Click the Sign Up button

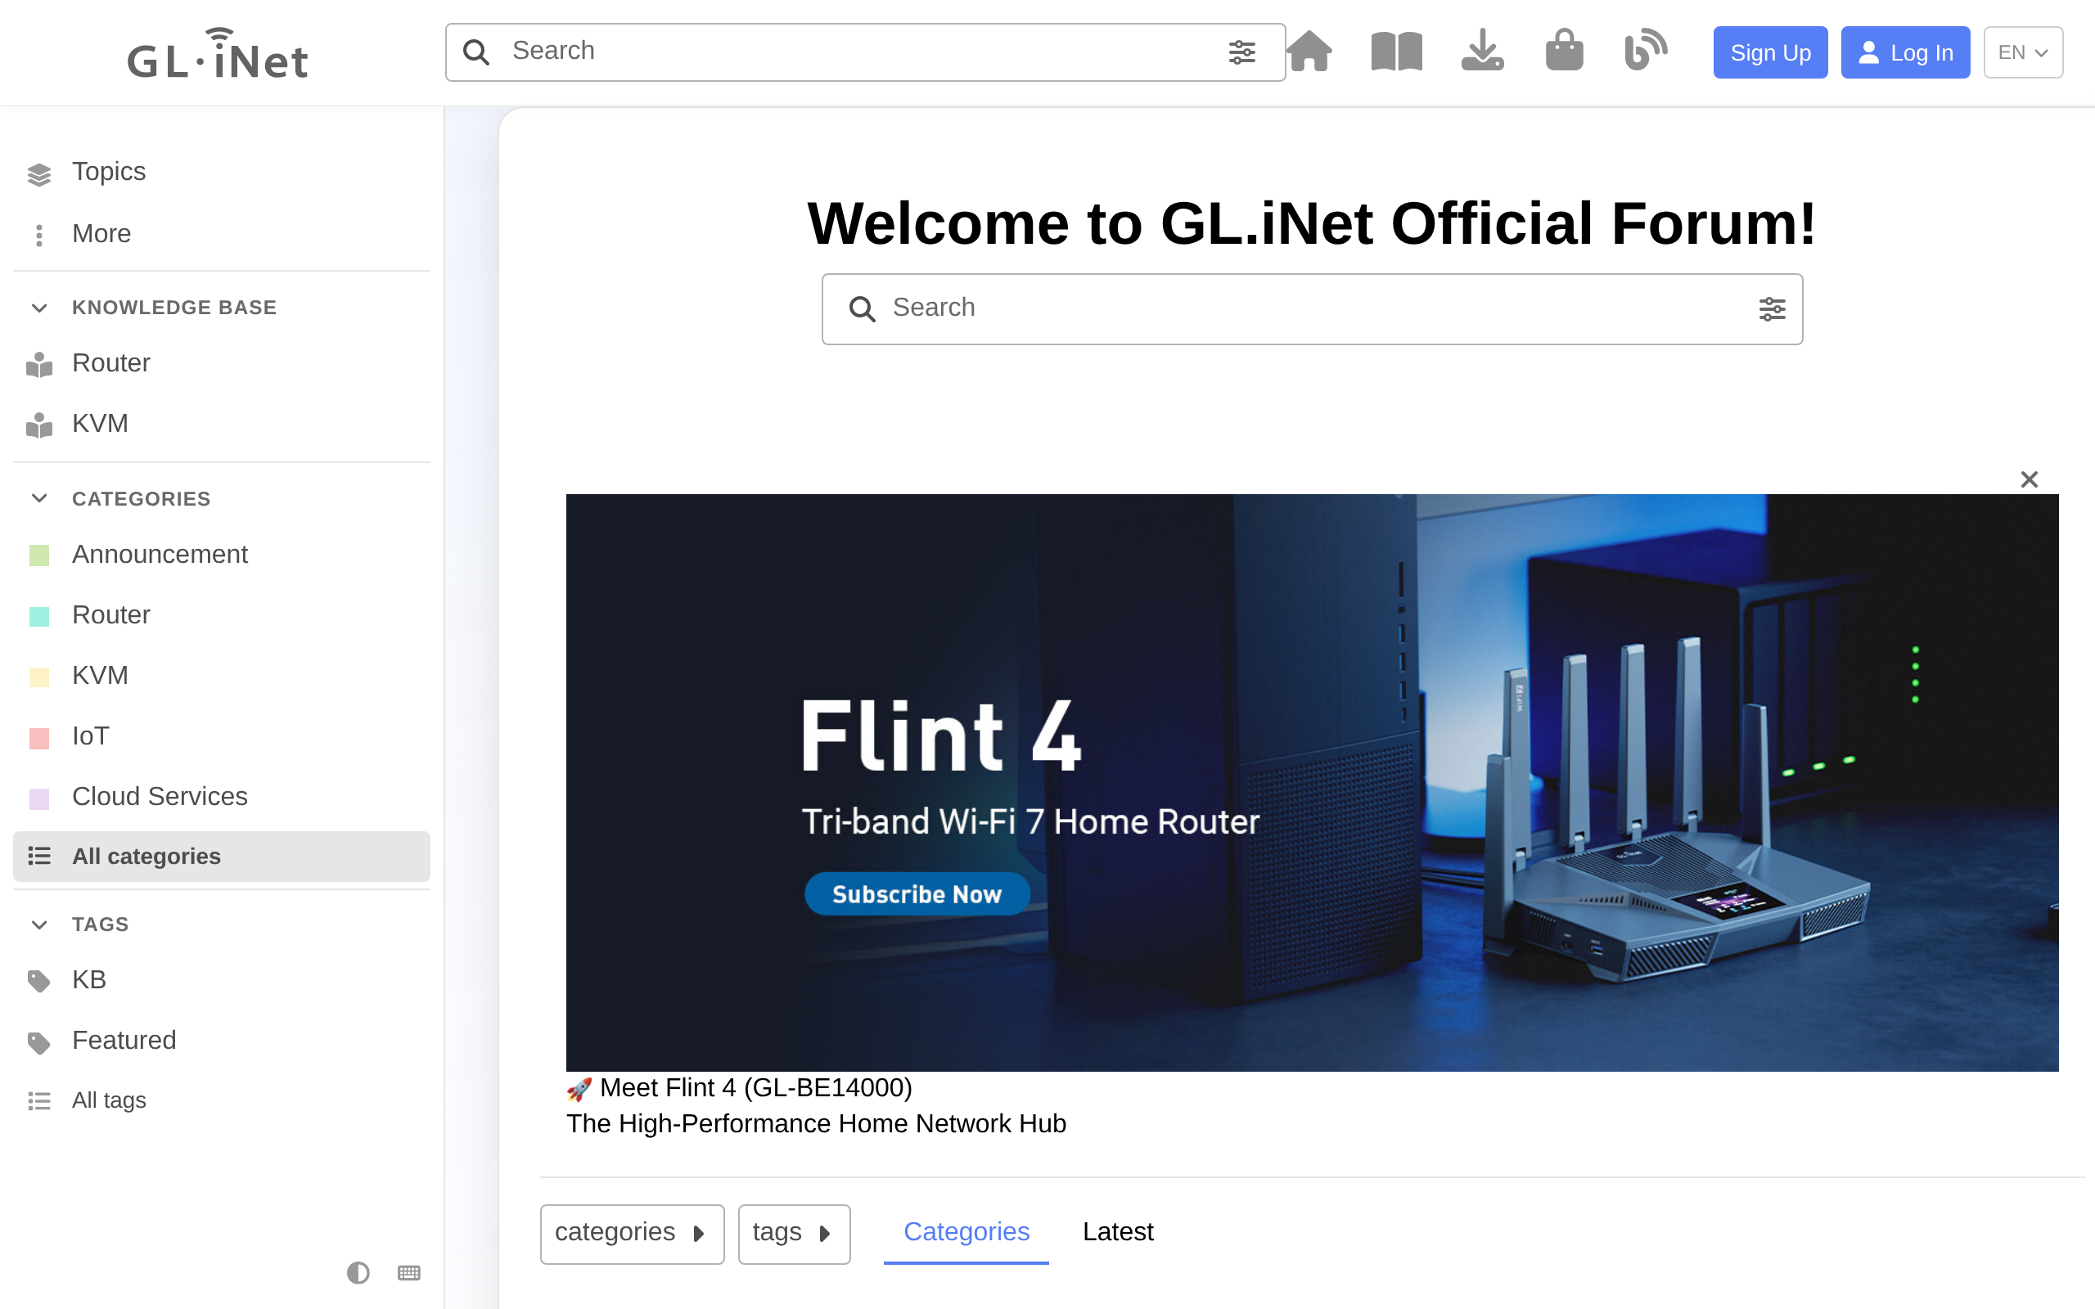[1770, 53]
